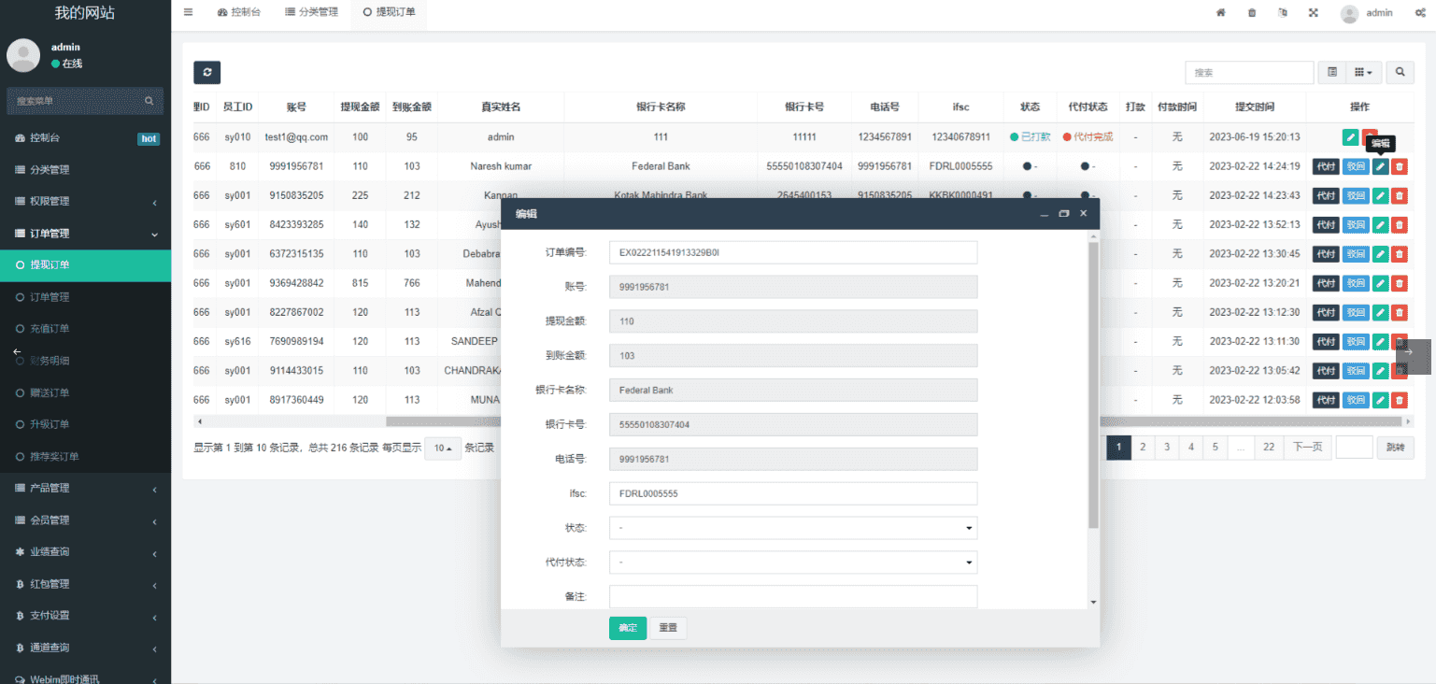Open the 状态 dropdown in edit dialog
The image size is (1436, 684).
click(792, 528)
